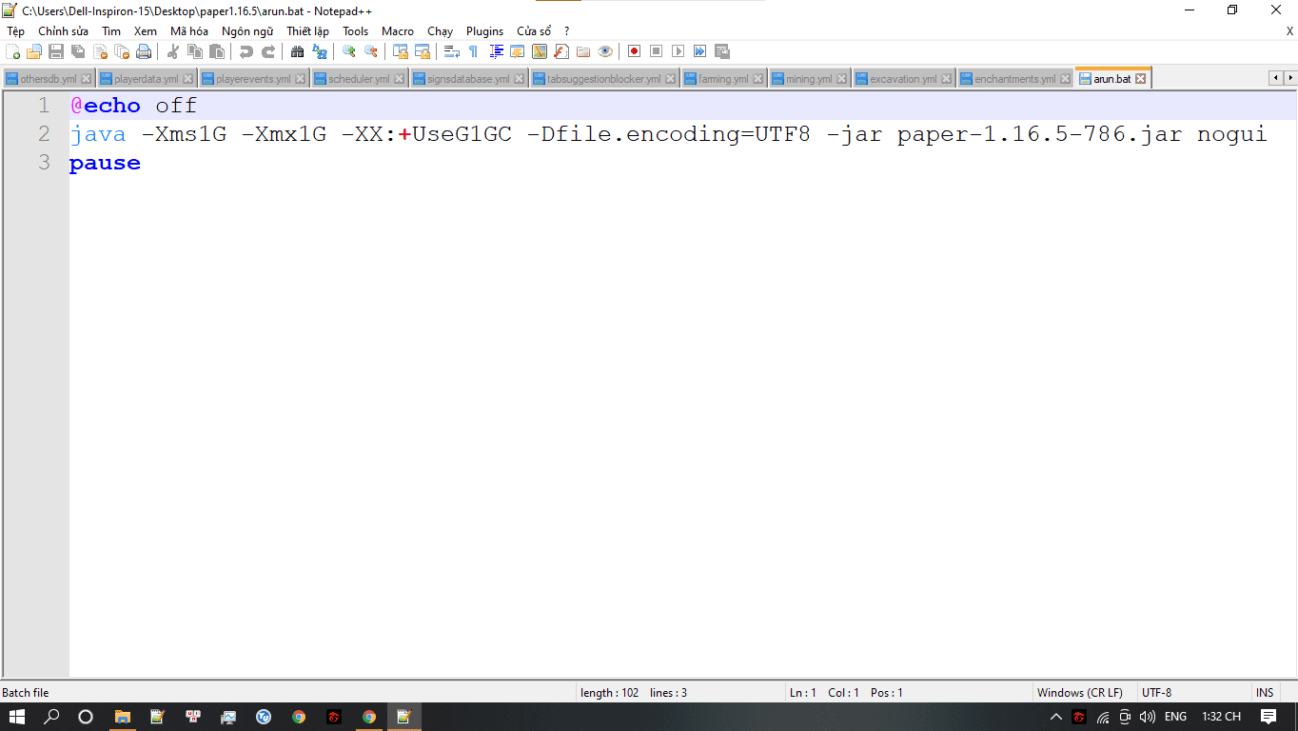
Task: Close the othersdb.yml tab
Action: 87,79
